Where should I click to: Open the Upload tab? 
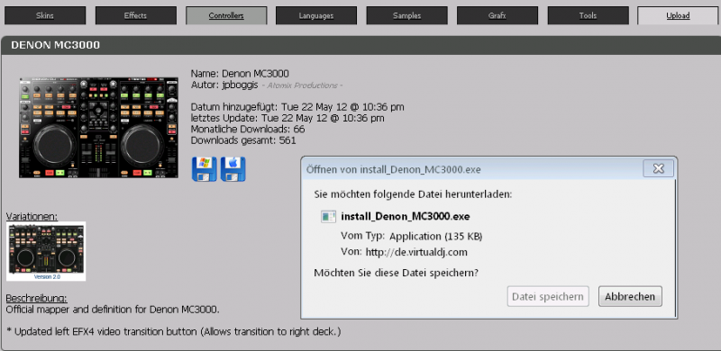click(679, 15)
